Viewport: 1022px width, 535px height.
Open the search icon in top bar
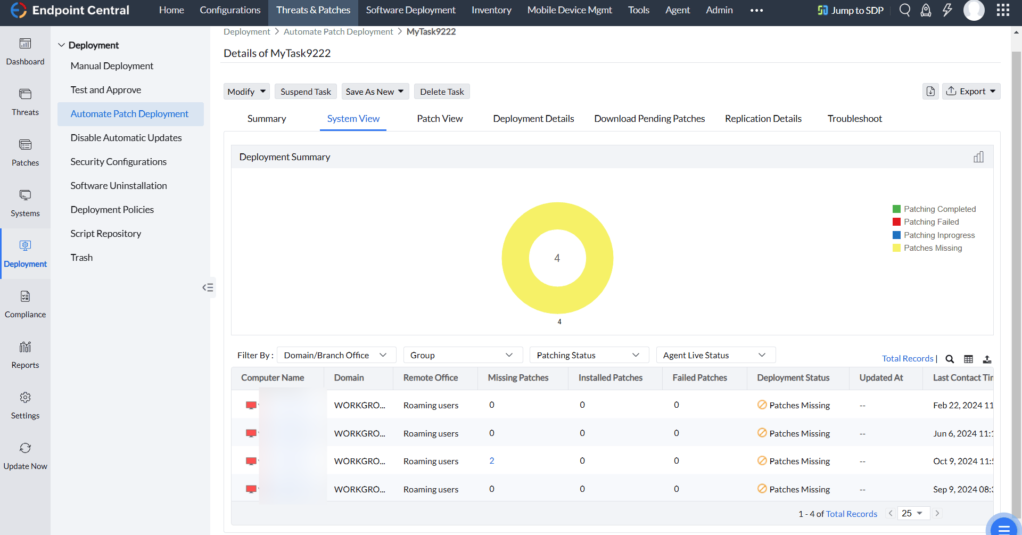[904, 10]
